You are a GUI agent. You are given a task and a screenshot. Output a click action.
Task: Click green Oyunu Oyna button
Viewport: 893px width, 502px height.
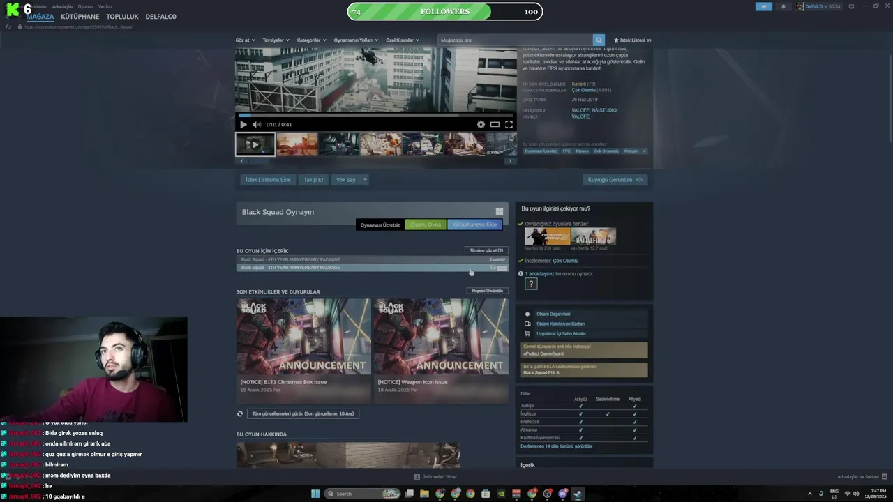426,225
